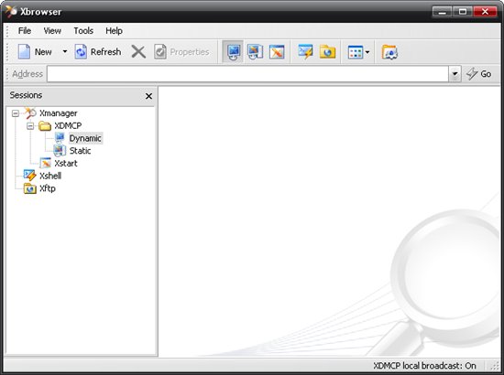Click the Xstart toolbar icon
This screenshot has height=375, width=504.
(x=277, y=51)
